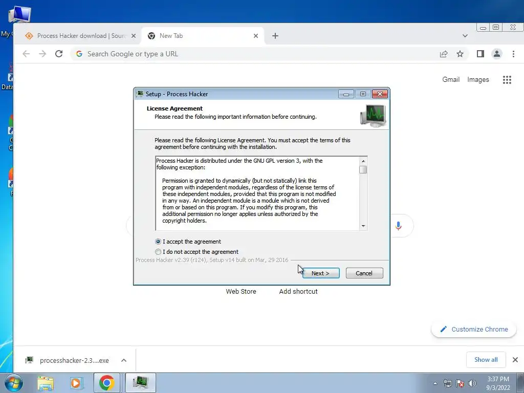524x393 pixels.
Task: Open Images link
Action: click(x=478, y=79)
